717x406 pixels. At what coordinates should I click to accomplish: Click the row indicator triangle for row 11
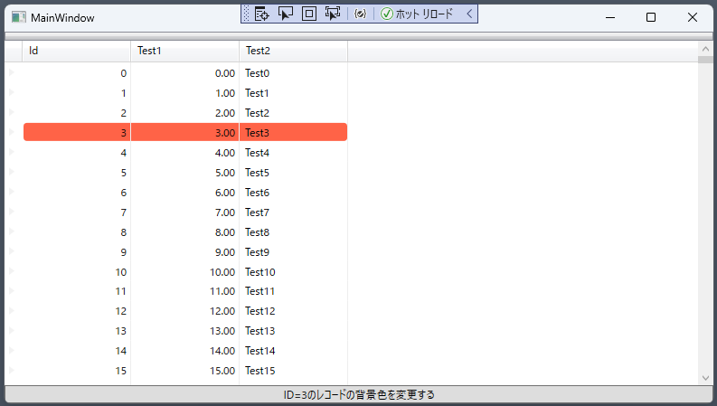(x=12, y=291)
